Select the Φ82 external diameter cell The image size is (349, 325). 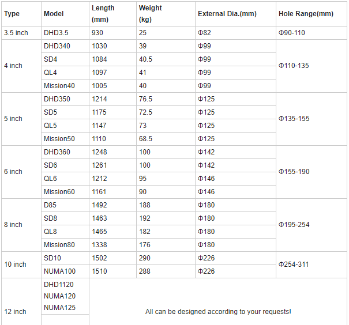(205, 33)
